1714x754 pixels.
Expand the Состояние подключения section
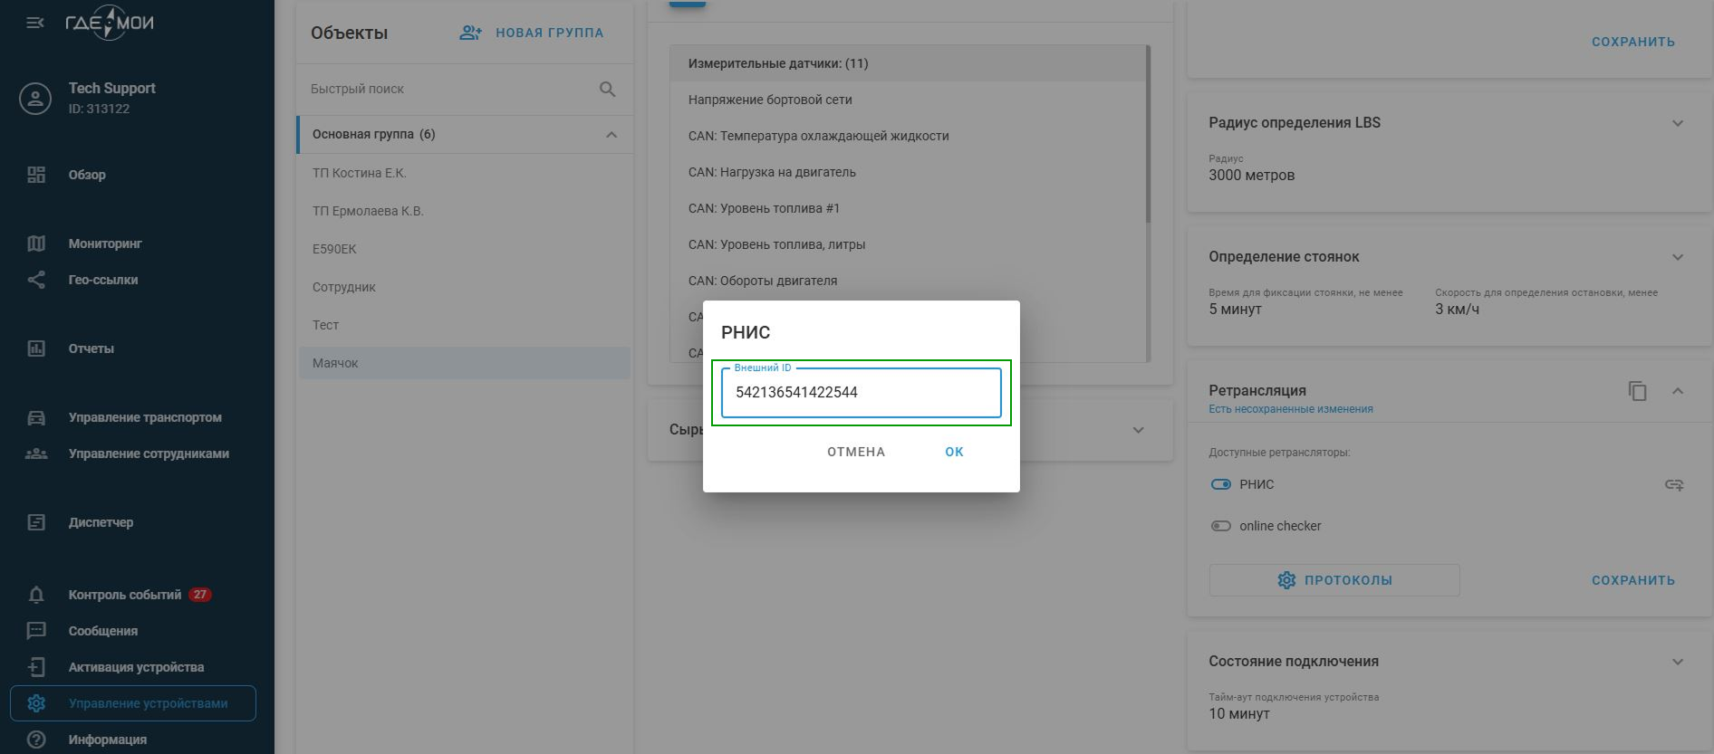1677,662
